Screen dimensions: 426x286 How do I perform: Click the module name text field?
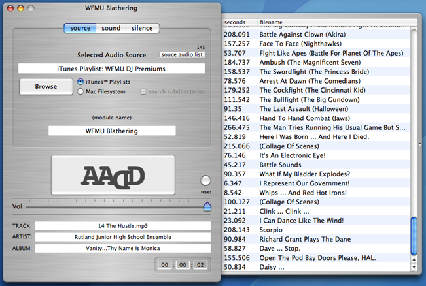pyautogui.click(x=112, y=131)
